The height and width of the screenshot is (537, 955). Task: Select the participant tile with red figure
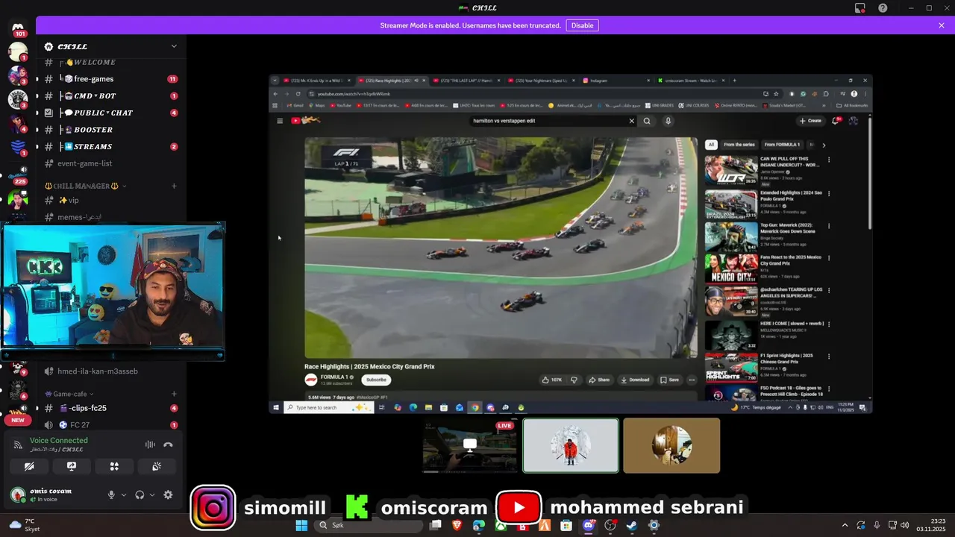tap(571, 445)
